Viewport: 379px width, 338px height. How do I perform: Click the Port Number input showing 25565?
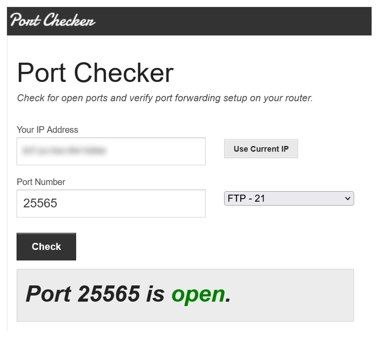tap(111, 203)
